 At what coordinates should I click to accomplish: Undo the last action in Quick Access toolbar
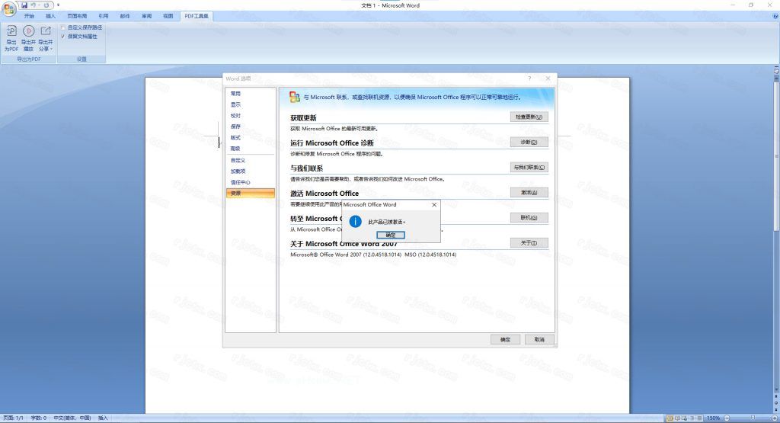click(34, 5)
